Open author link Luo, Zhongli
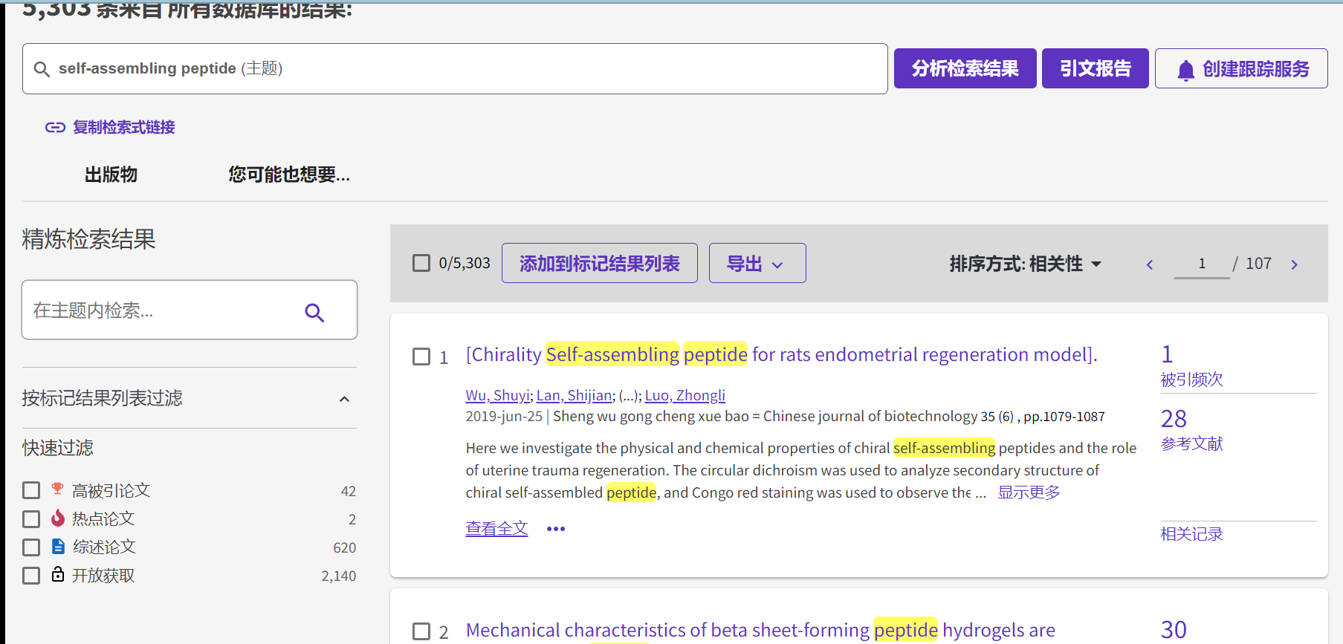This screenshot has height=644, width=1343. pyautogui.click(x=685, y=395)
